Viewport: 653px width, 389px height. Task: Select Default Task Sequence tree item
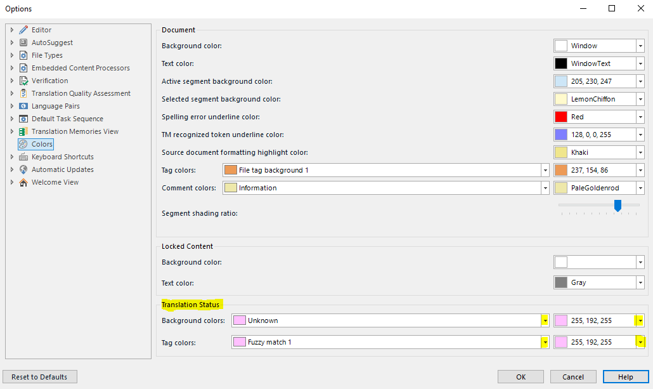(x=67, y=119)
